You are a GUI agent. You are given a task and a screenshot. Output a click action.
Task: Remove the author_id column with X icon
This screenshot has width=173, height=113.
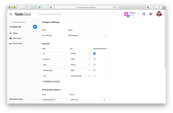109,59
